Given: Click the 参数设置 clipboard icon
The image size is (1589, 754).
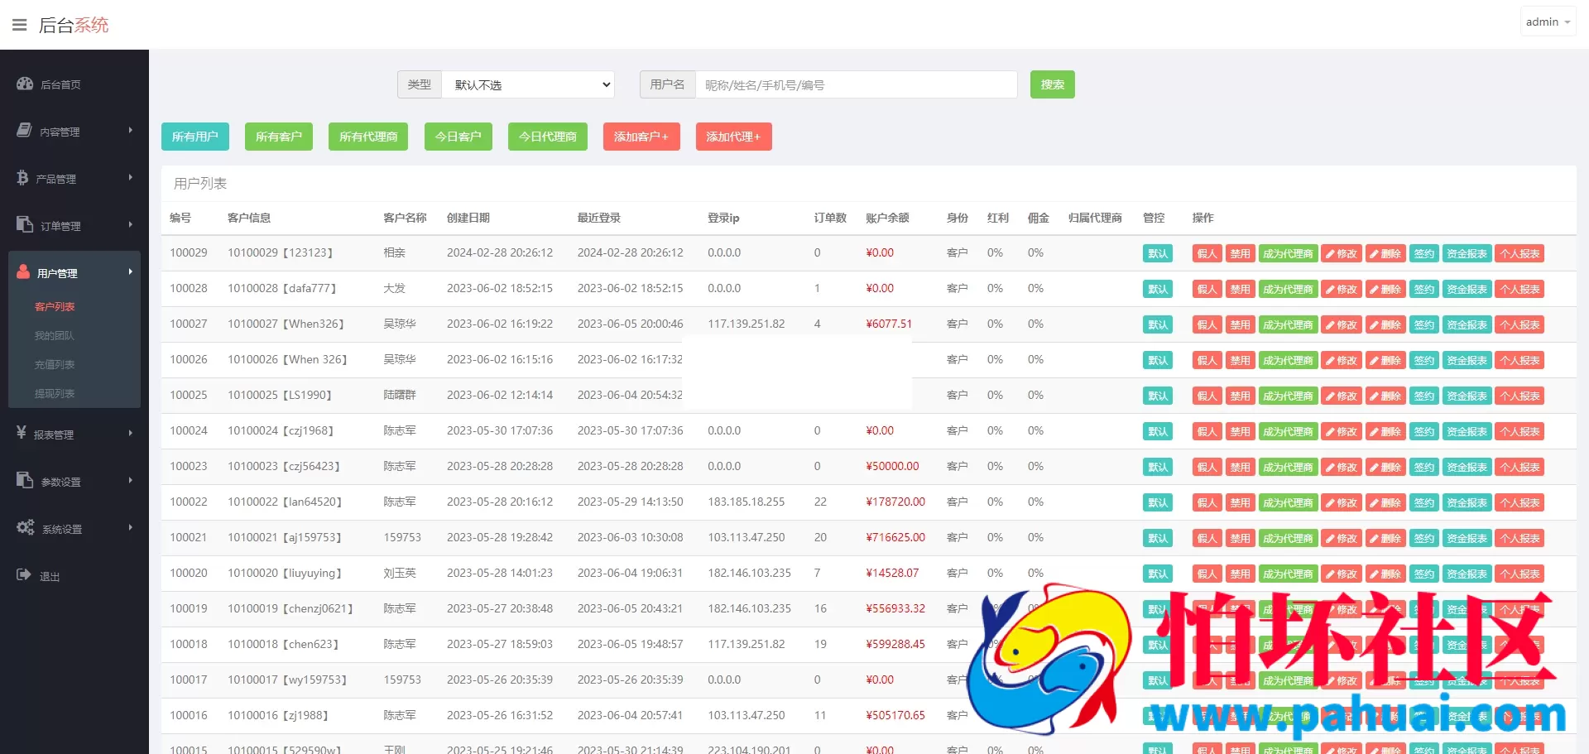Looking at the screenshot, I should (24, 481).
